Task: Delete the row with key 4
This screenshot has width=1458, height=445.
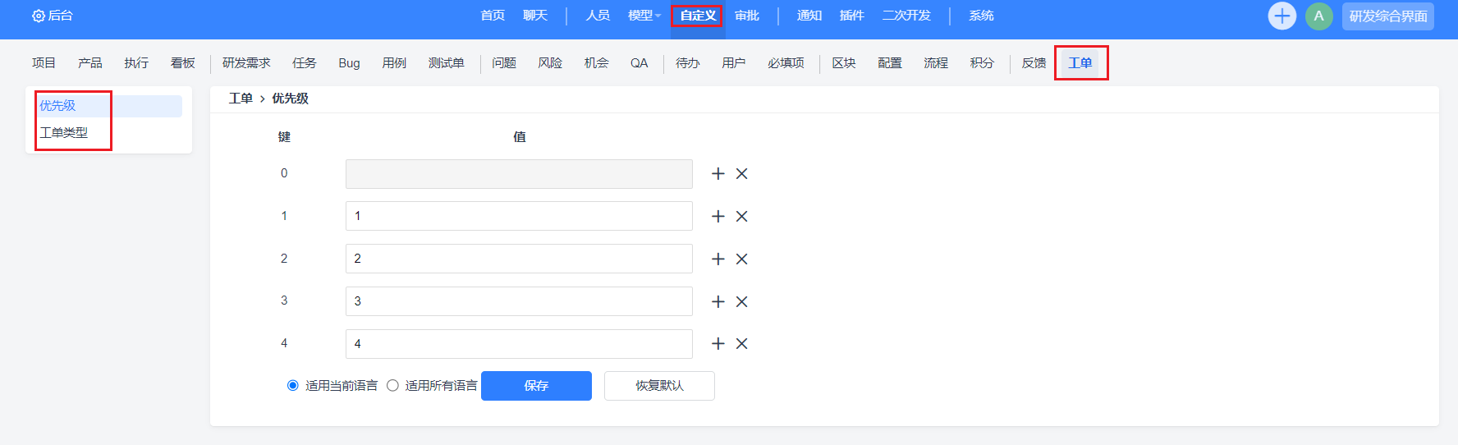Action: pyautogui.click(x=742, y=344)
